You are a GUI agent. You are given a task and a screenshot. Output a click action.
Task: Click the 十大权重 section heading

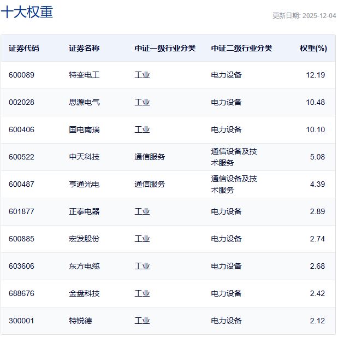[27, 13]
